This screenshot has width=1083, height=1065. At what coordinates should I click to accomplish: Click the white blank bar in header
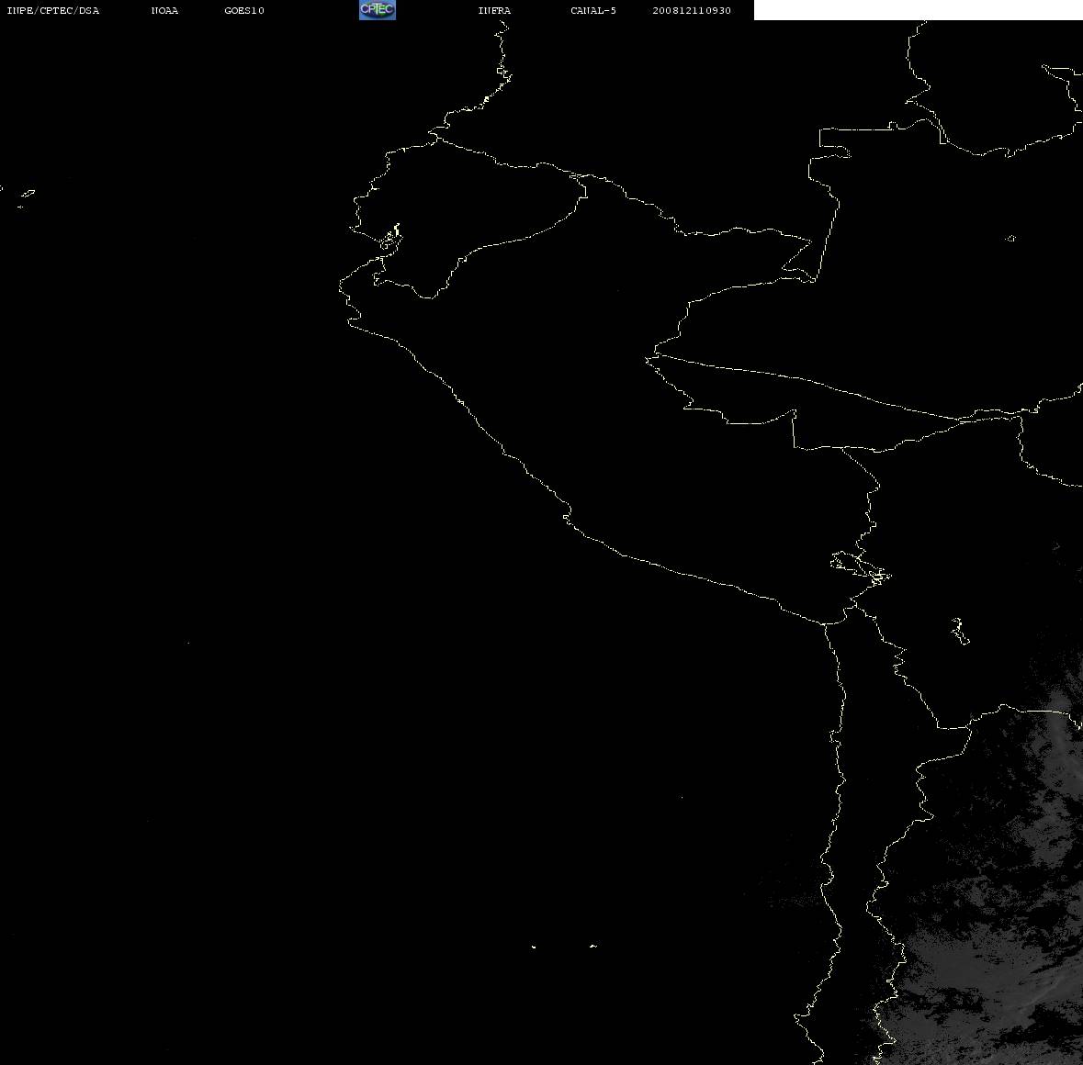click(918, 10)
